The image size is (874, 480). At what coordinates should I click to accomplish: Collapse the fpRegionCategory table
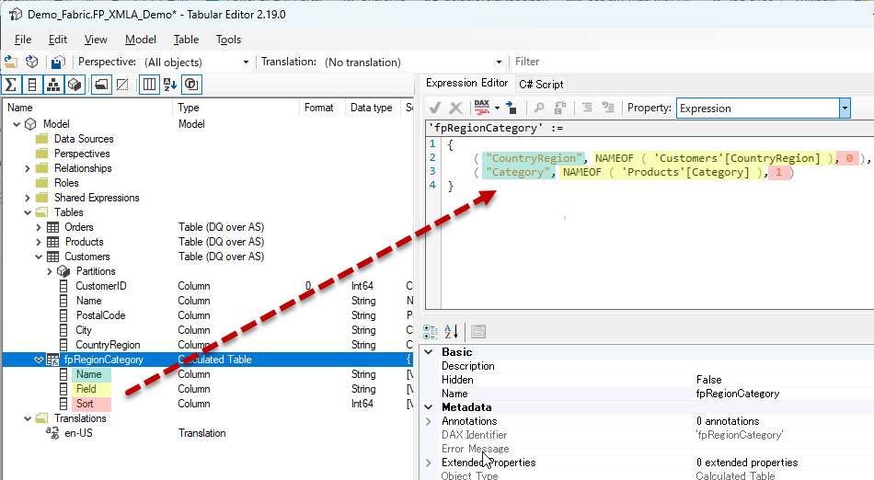pyautogui.click(x=39, y=360)
